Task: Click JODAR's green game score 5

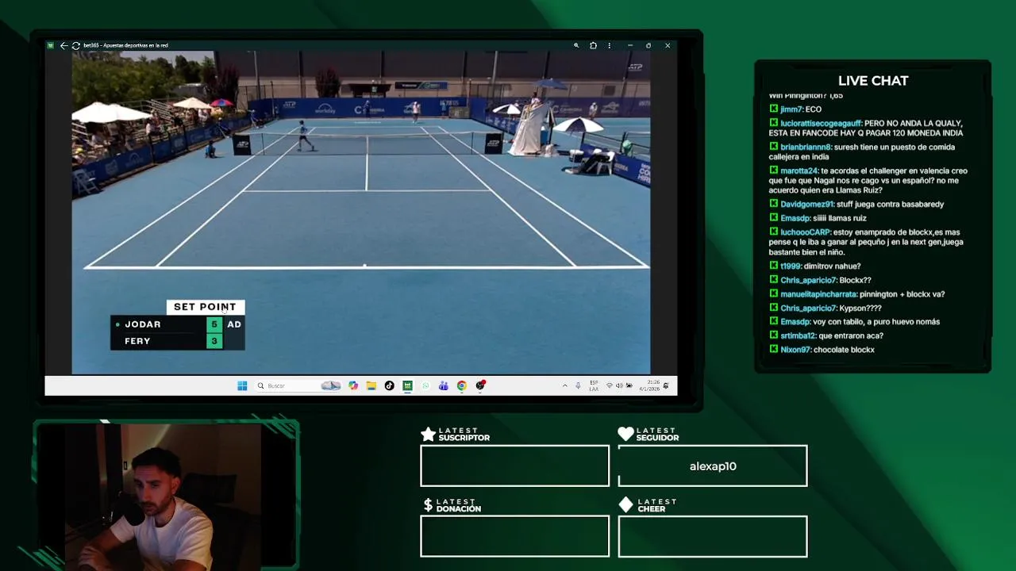Action: [x=214, y=324]
